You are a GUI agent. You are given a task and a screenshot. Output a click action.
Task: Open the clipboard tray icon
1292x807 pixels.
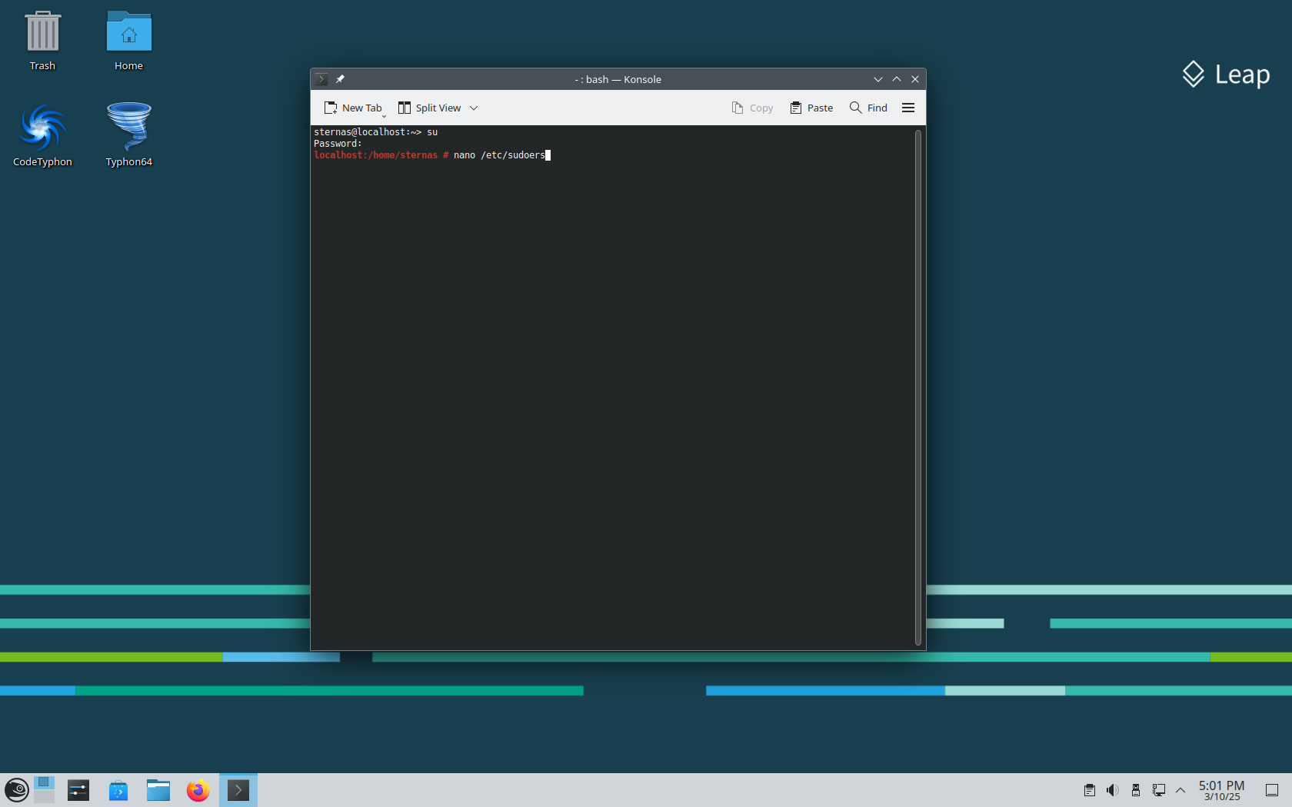(x=1089, y=790)
